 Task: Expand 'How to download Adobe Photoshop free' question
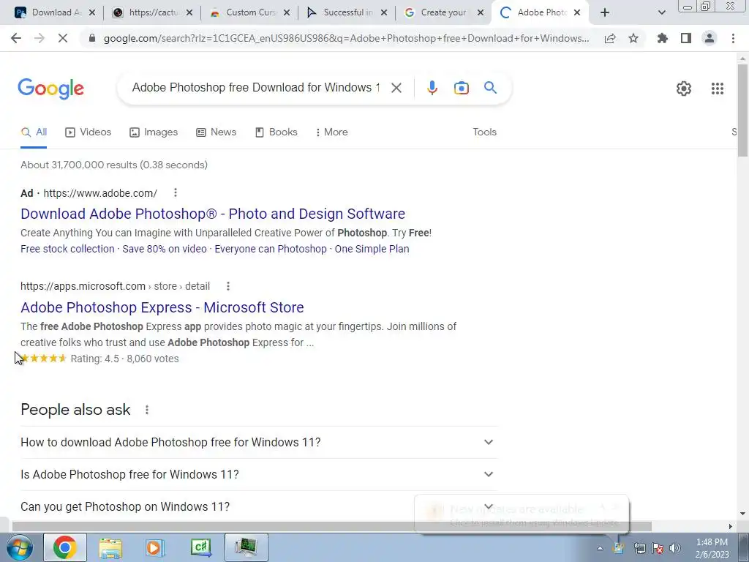pyautogui.click(x=259, y=442)
